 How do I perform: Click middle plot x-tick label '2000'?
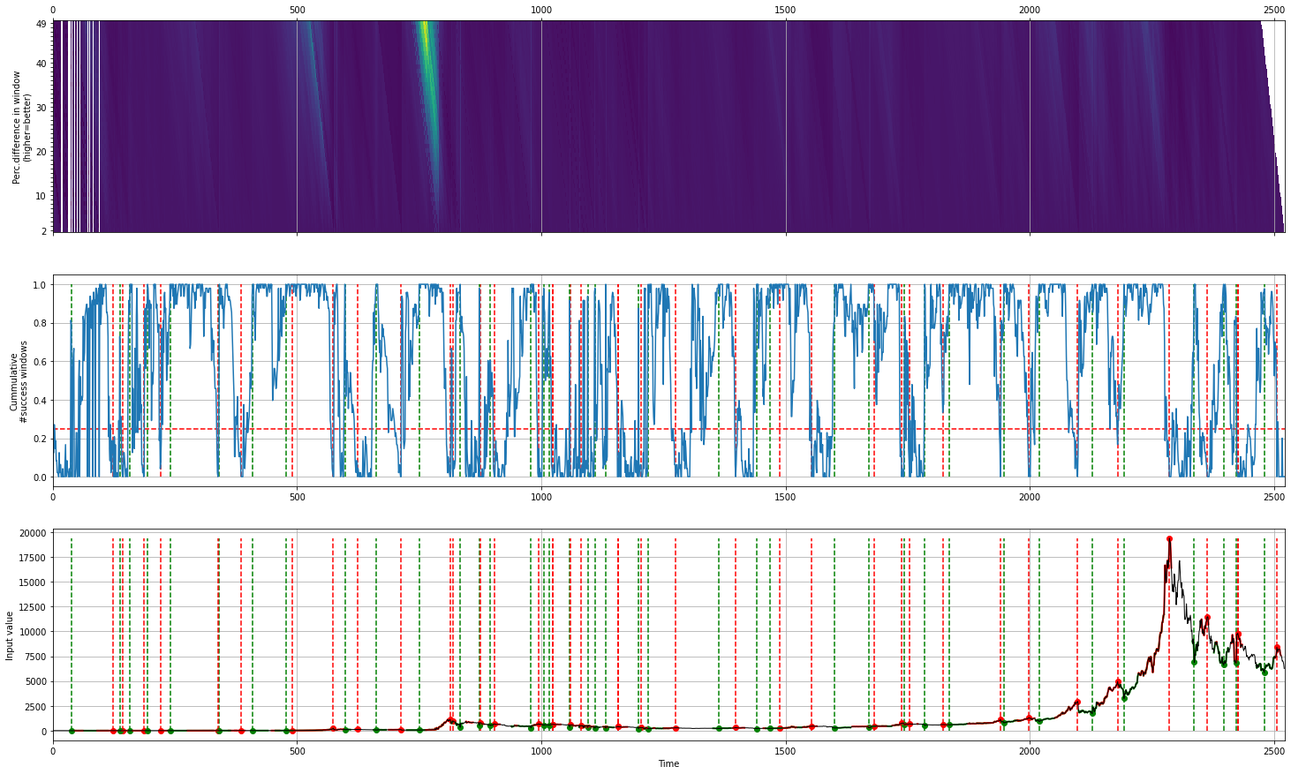1030,498
